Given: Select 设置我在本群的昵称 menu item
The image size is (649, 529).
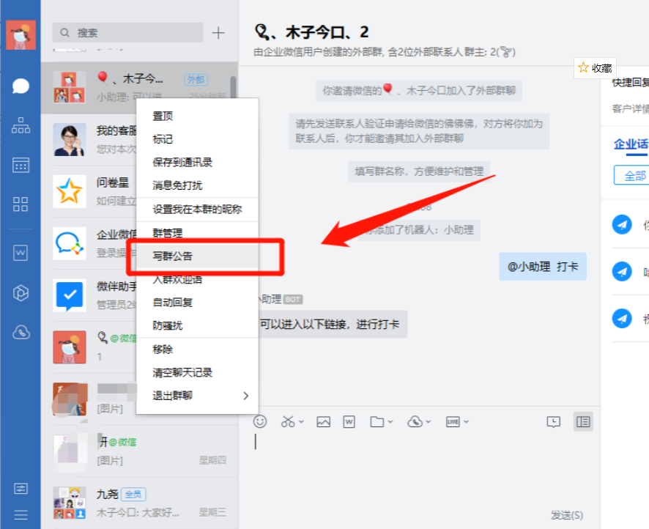Looking at the screenshot, I should (x=198, y=210).
